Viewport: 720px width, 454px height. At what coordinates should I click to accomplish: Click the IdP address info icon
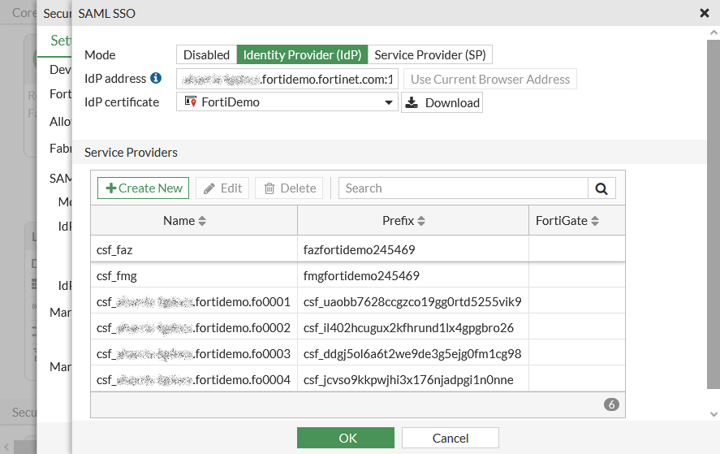156,79
